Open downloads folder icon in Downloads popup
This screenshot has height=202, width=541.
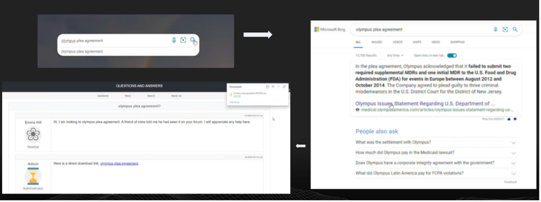tap(268, 87)
